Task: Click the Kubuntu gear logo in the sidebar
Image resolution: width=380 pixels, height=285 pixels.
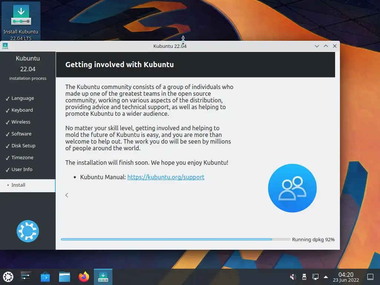Action: tap(27, 231)
